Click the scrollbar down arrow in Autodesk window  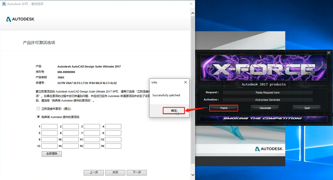point(193,175)
